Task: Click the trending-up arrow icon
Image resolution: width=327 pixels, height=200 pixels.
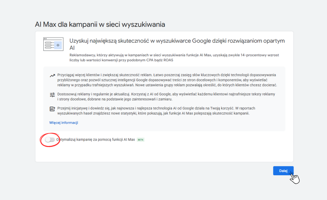Action: pos(52,76)
